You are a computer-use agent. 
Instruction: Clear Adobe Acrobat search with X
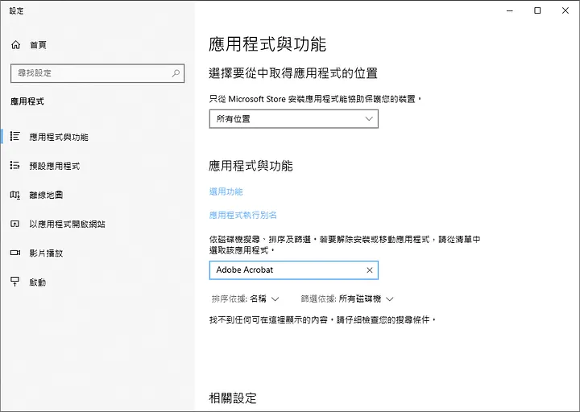click(x=369, y=270)
